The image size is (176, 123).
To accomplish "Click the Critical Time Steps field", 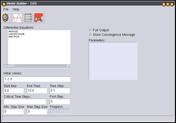I will pos(25,101).
